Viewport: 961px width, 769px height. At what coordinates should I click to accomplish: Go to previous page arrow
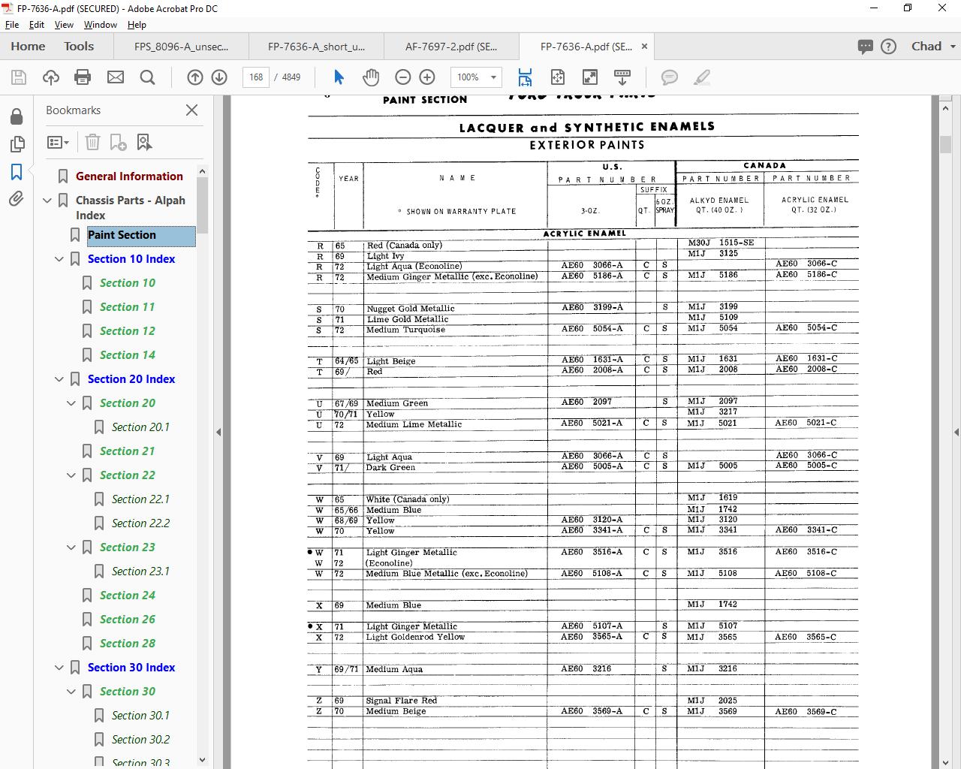coord(195,77)
